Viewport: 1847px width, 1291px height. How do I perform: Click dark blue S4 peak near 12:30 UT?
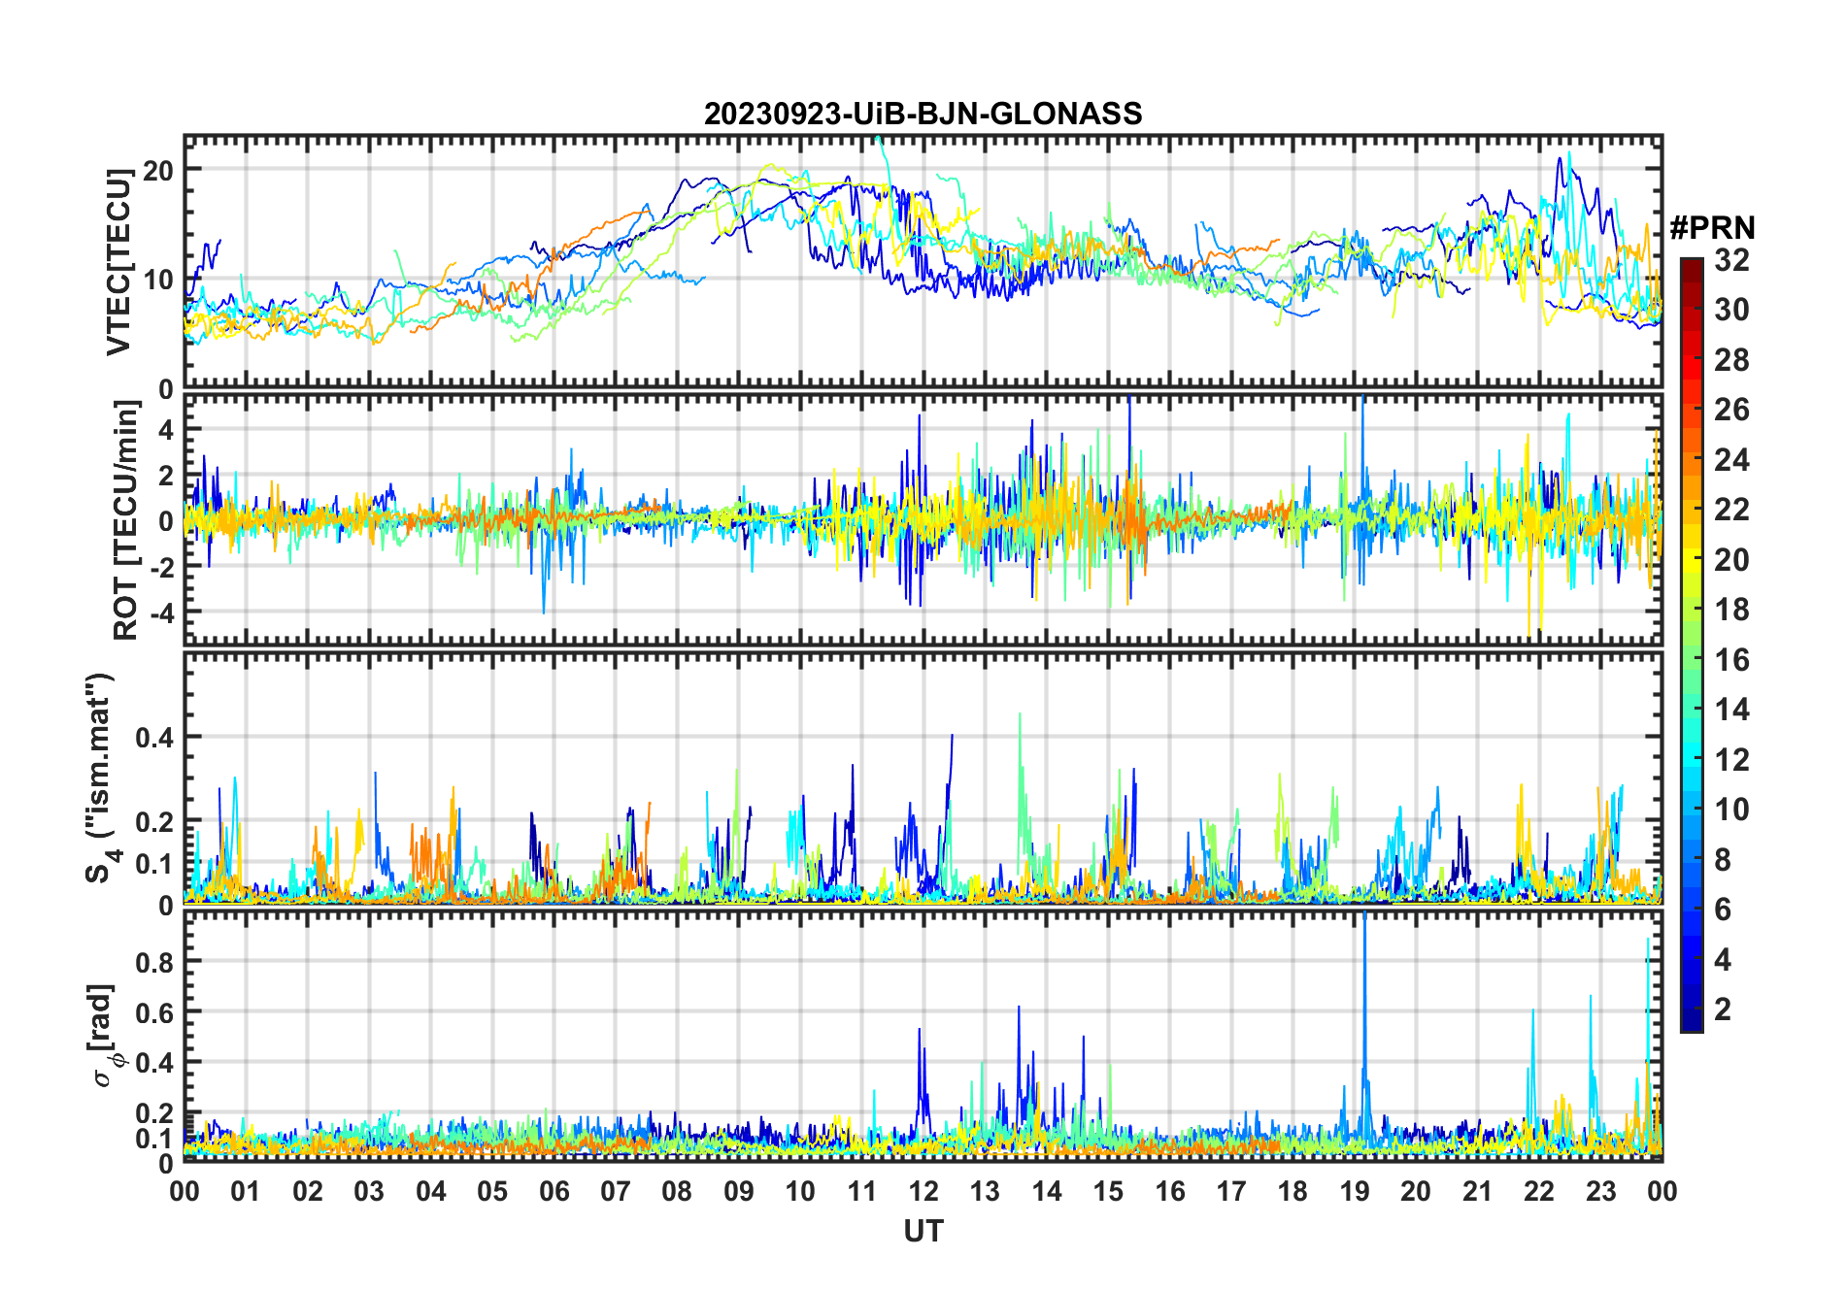(x=951, y=740)
